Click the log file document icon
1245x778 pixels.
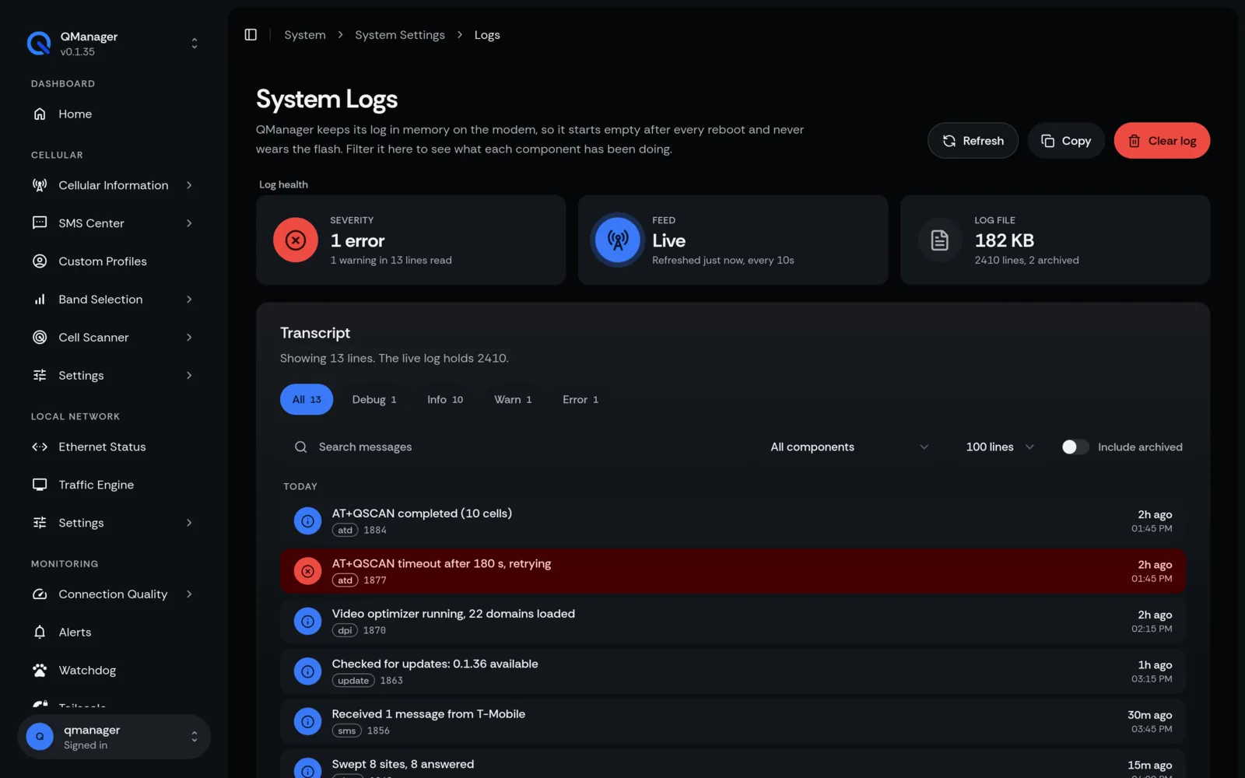click(x=940, y=240)
